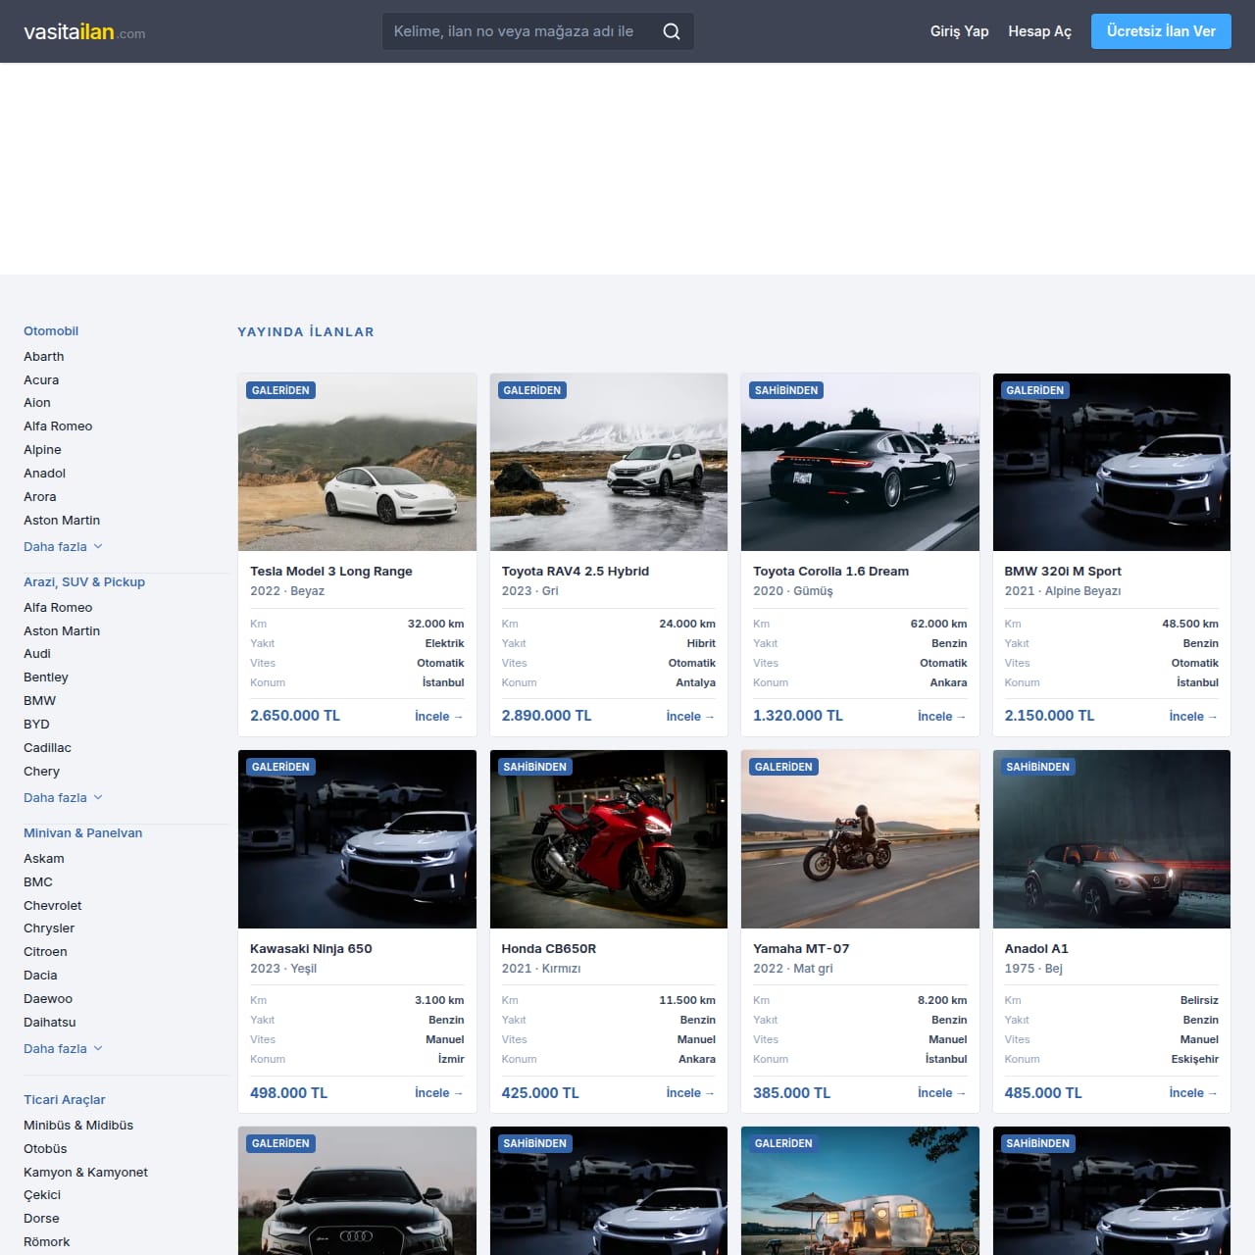Open the Tesla Model 3 listing photo
Screen dimensions: 1255x1255
point(357,462)
